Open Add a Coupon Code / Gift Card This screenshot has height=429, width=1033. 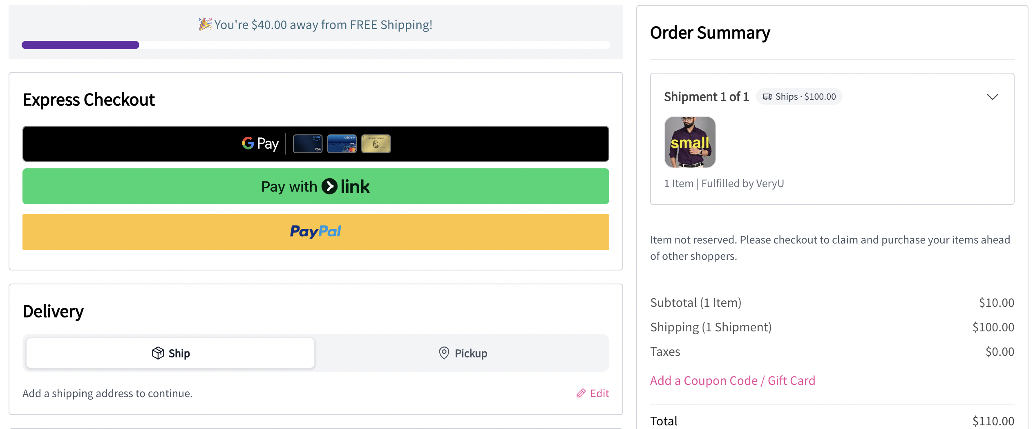732,380
